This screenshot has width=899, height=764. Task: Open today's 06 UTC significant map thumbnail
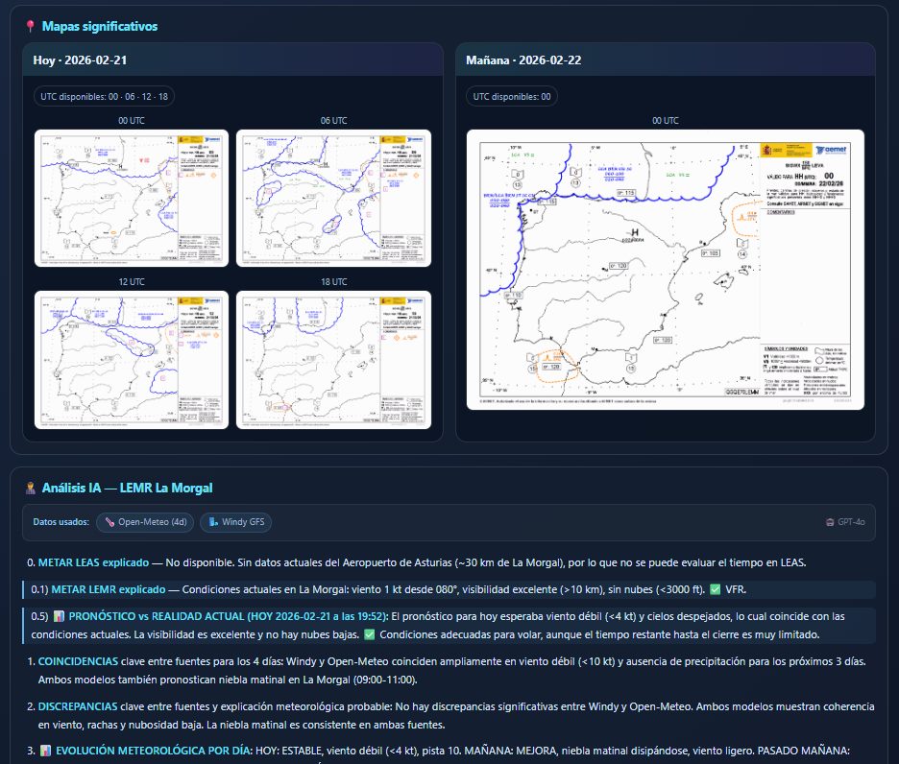tap(333, 198)
